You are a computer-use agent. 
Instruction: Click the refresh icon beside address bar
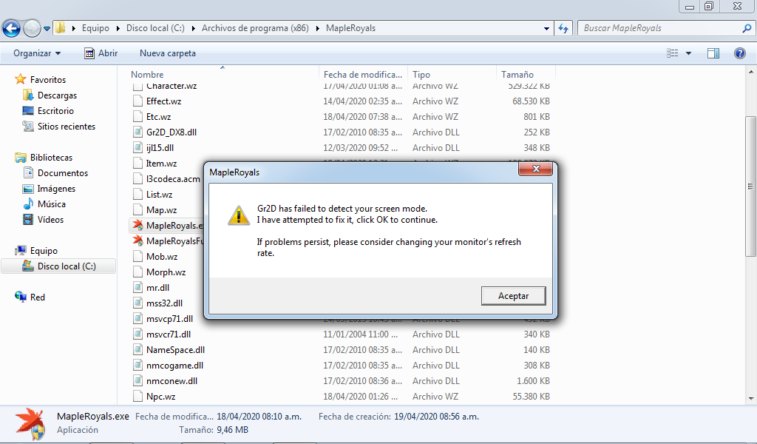pos(563,29)
